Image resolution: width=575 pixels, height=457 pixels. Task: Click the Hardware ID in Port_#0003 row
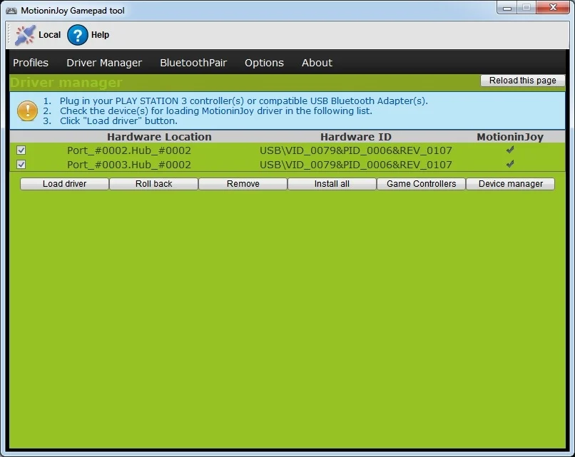[356, 165]
